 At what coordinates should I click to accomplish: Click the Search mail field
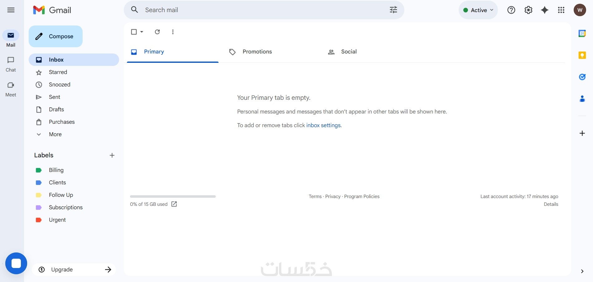coord(262,10)
